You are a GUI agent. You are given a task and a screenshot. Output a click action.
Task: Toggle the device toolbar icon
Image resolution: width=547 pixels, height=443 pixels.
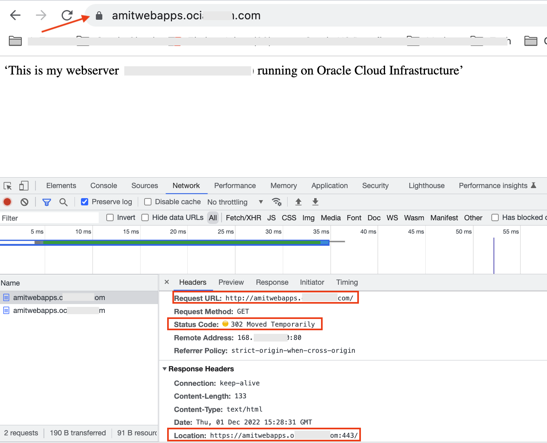point(24,186)
